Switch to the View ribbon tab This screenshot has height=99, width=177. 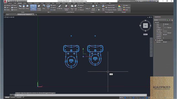click(x=53, y=3)
